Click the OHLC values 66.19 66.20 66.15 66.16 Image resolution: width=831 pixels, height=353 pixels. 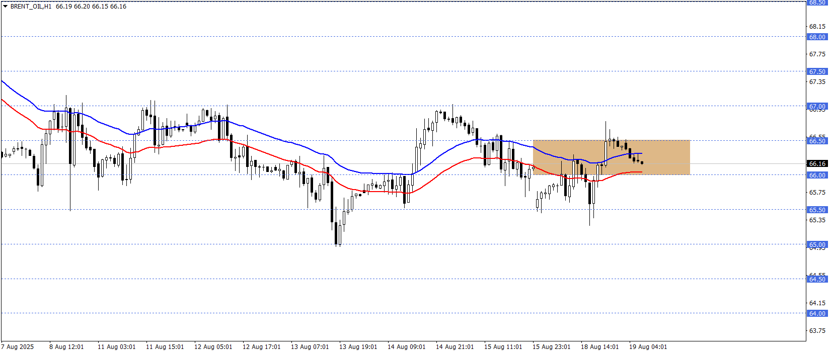[x=91, y=7]
